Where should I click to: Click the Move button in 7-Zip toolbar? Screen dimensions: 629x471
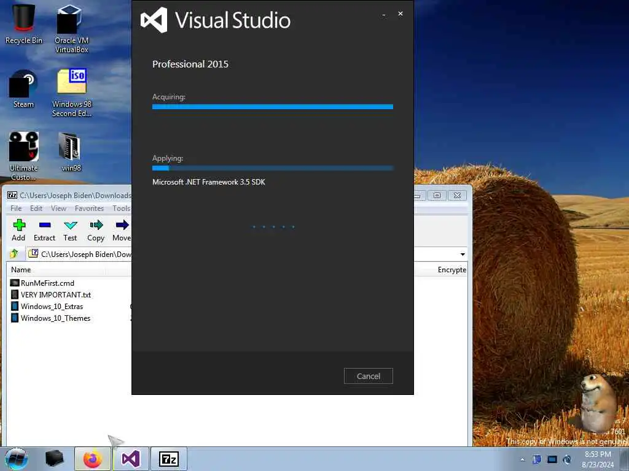pyautogui.click(x=122, y=231)
